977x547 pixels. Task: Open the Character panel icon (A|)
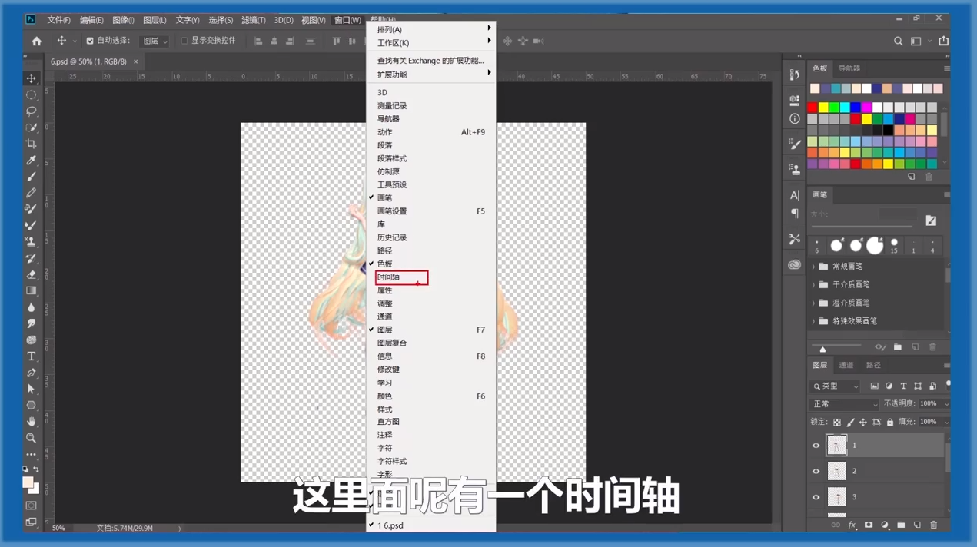[794, 195]
